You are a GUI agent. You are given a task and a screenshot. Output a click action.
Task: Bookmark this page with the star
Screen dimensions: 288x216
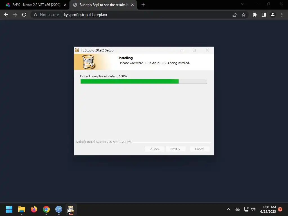pos(244,15)
